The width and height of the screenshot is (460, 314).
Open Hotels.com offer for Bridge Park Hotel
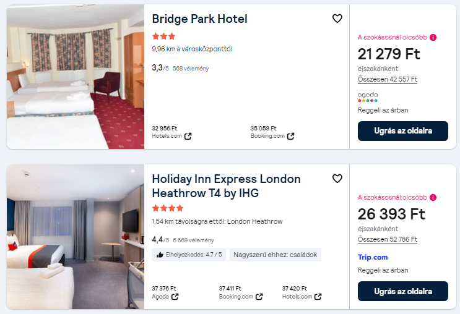(171, 132)
